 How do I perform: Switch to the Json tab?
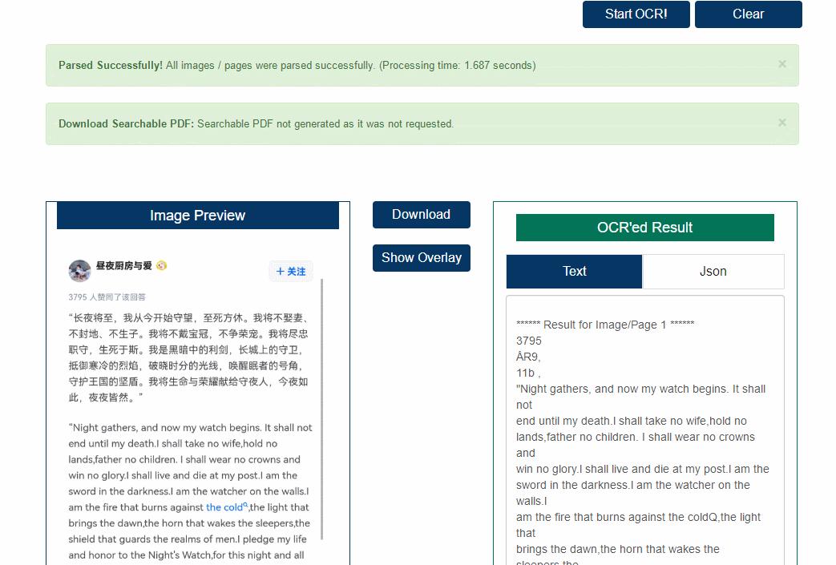tap(712, 271)
